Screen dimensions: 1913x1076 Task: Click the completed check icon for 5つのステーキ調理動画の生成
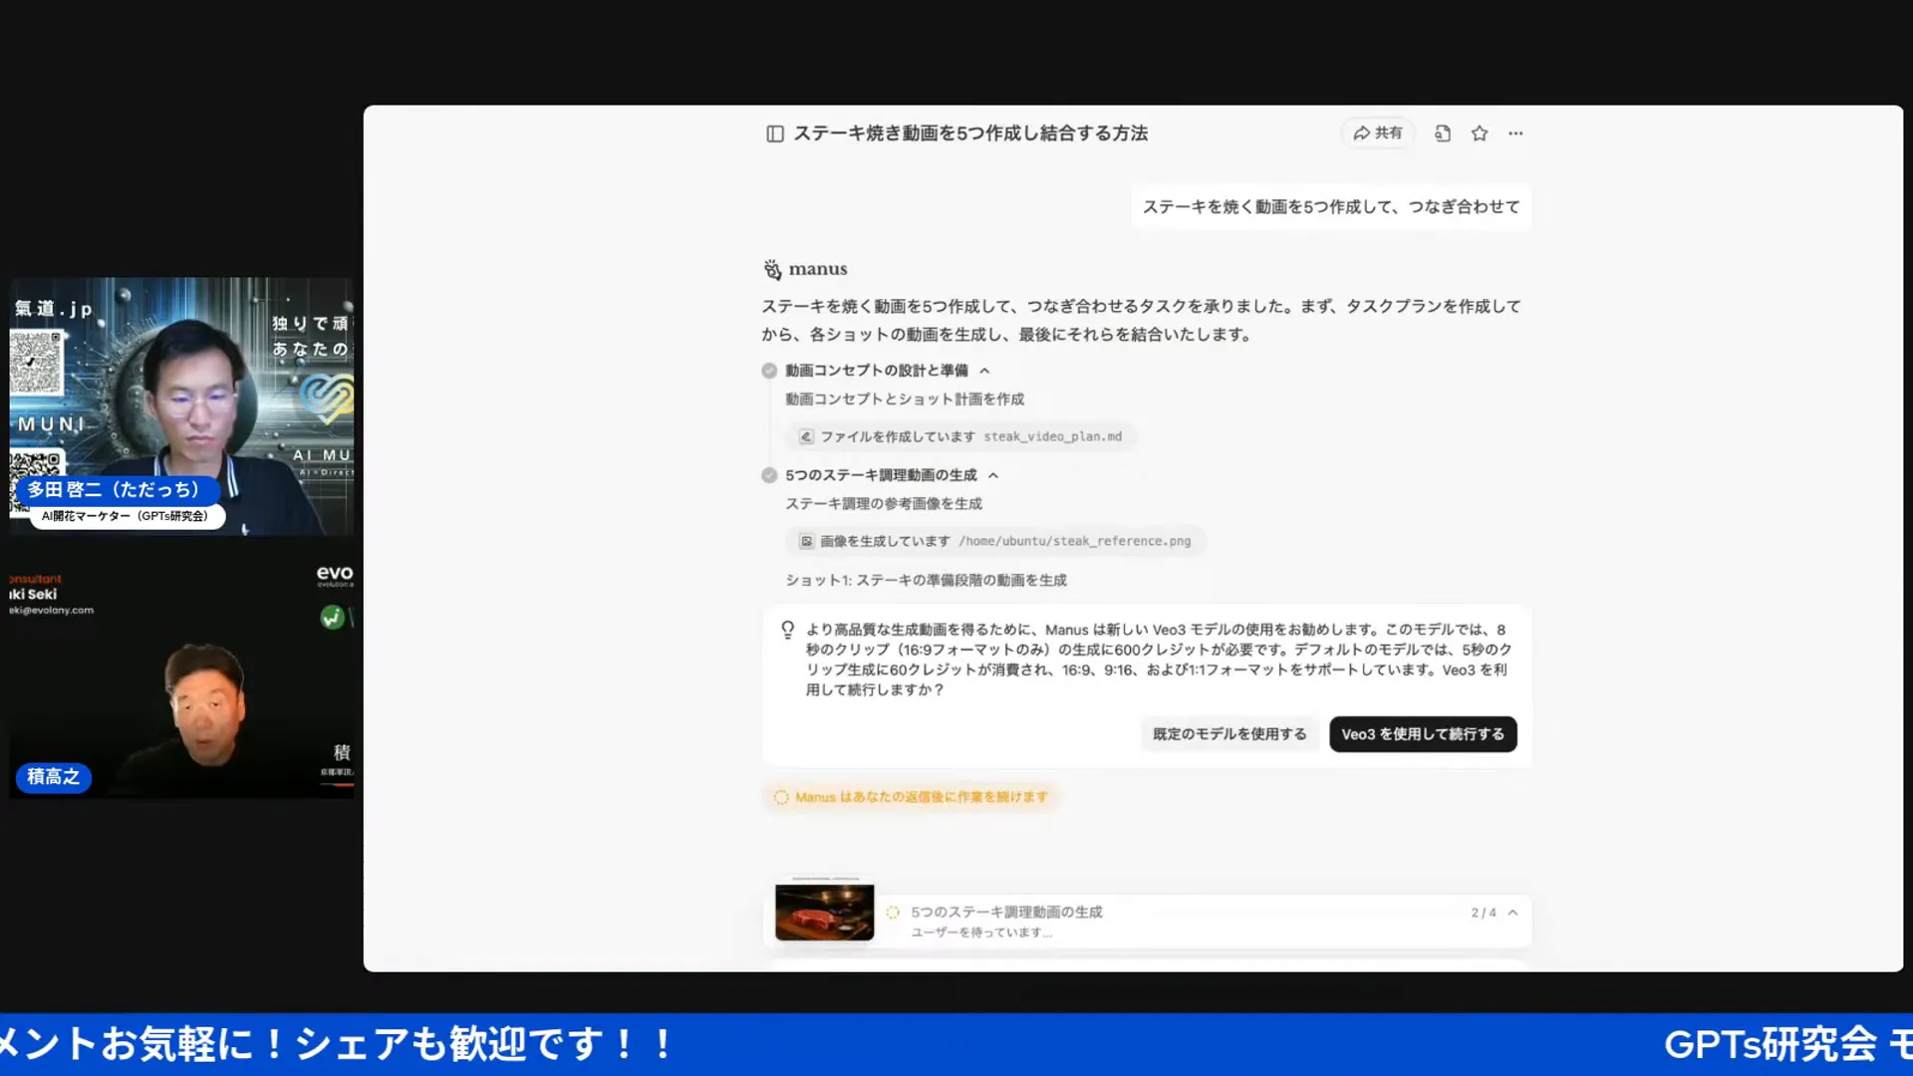[x=769, y=475]
